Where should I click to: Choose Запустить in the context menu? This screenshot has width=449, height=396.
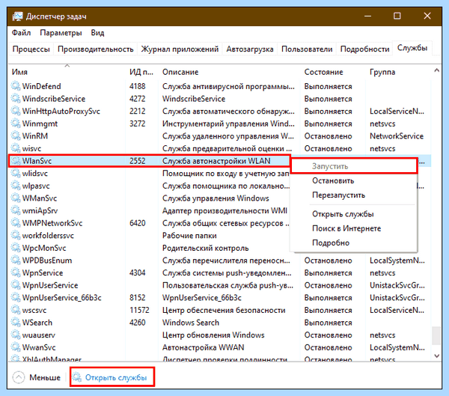click(354, 166)
